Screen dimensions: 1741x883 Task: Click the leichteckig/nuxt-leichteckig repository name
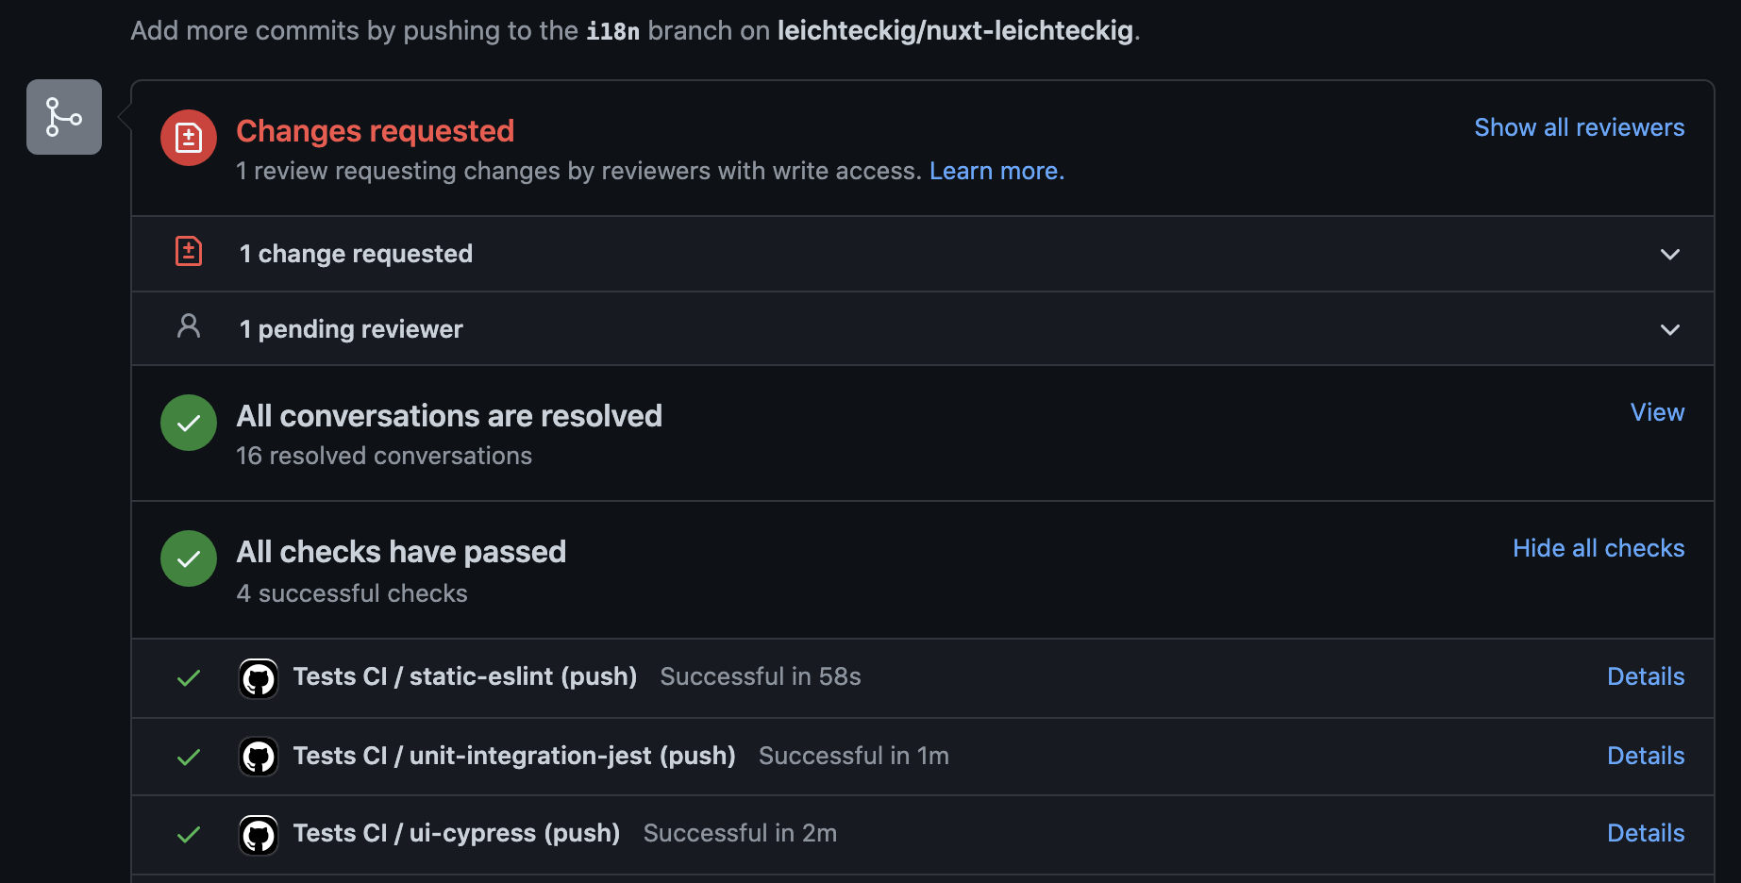[954, 29]
